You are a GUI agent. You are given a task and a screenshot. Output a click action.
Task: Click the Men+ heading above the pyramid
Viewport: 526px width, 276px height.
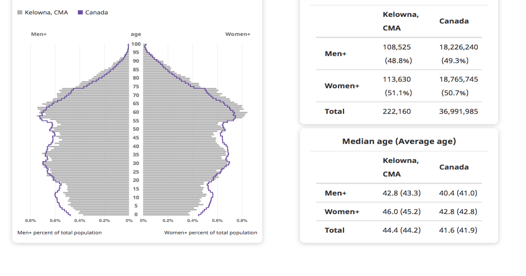[x=39, y=34]
